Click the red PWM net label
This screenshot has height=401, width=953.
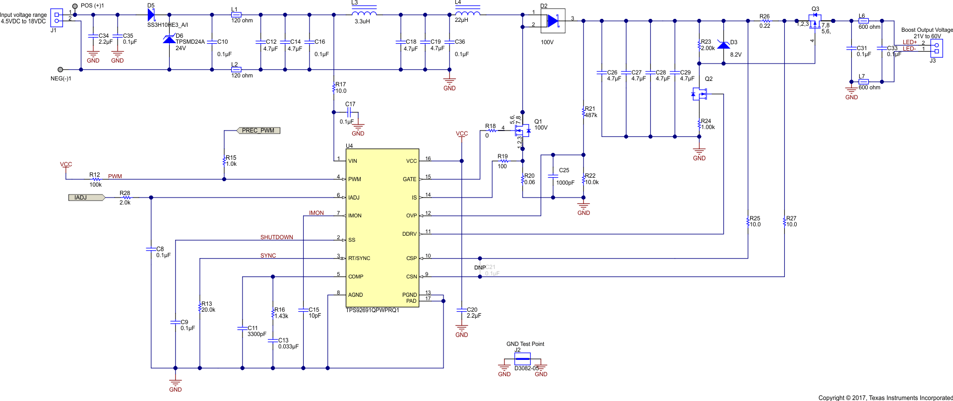pyautogui.click(x=115, y=176)
